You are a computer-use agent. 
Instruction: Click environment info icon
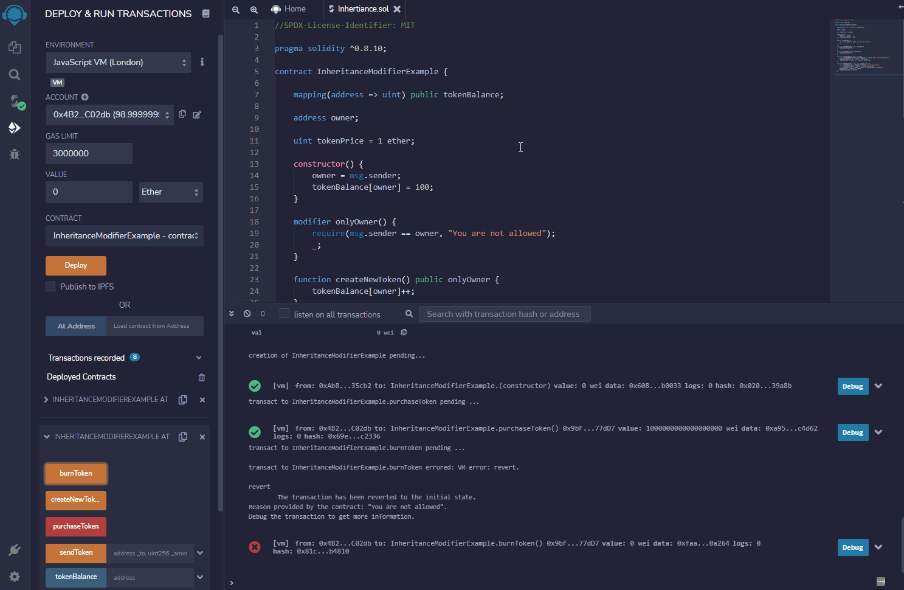tap(202, 62)
